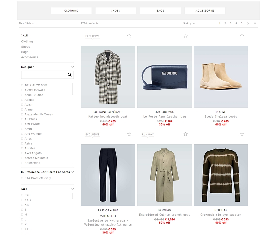
Task: Click the Men / Sale breadcrumb
Action: [x=26, y=23]
